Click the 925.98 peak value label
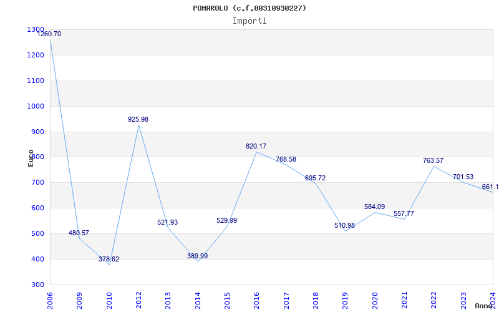The image size is (499, 312). pos(138,119)
